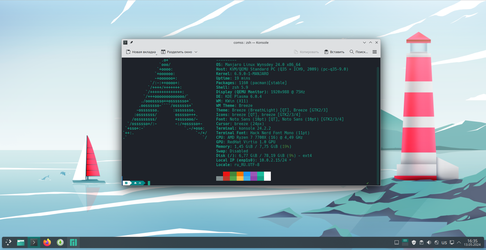
Task: Click the "Swap: Disabled" line
Action: point(232,151)
